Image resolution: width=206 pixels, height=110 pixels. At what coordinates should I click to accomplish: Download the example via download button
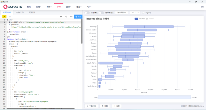91,106
